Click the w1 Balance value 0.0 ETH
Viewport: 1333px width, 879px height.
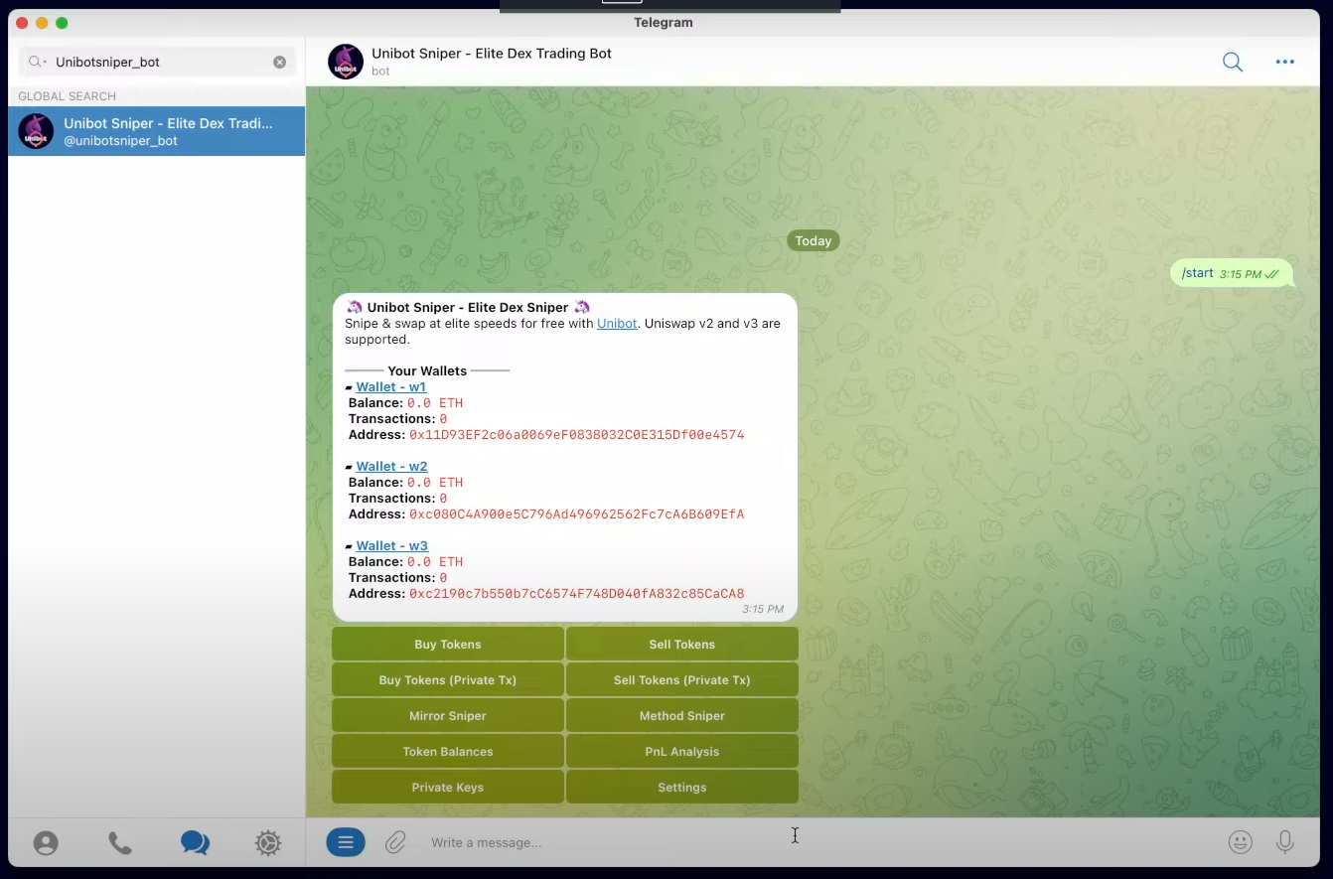point(435,403)
